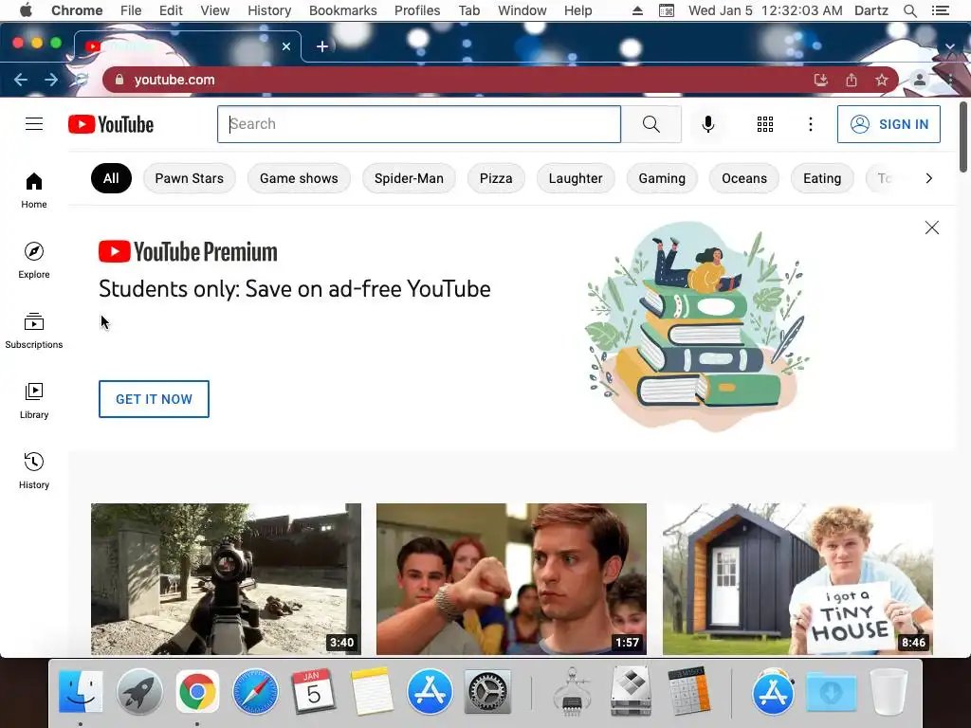Select the Eating chip
The width and height of the screenshot is (971, 728).
822,178
